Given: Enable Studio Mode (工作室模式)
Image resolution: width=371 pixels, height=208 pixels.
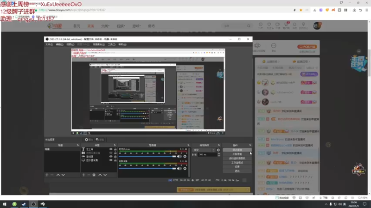Looking at the screenshot, I should pos(237,163).
